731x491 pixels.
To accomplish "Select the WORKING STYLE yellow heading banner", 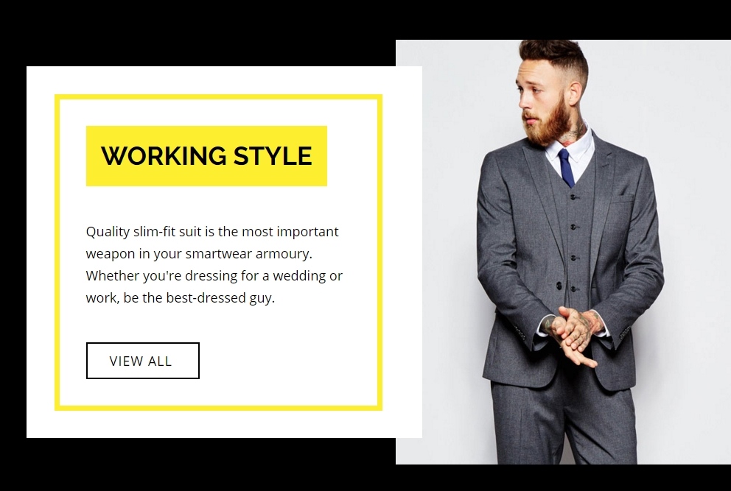I will [206, 155].
